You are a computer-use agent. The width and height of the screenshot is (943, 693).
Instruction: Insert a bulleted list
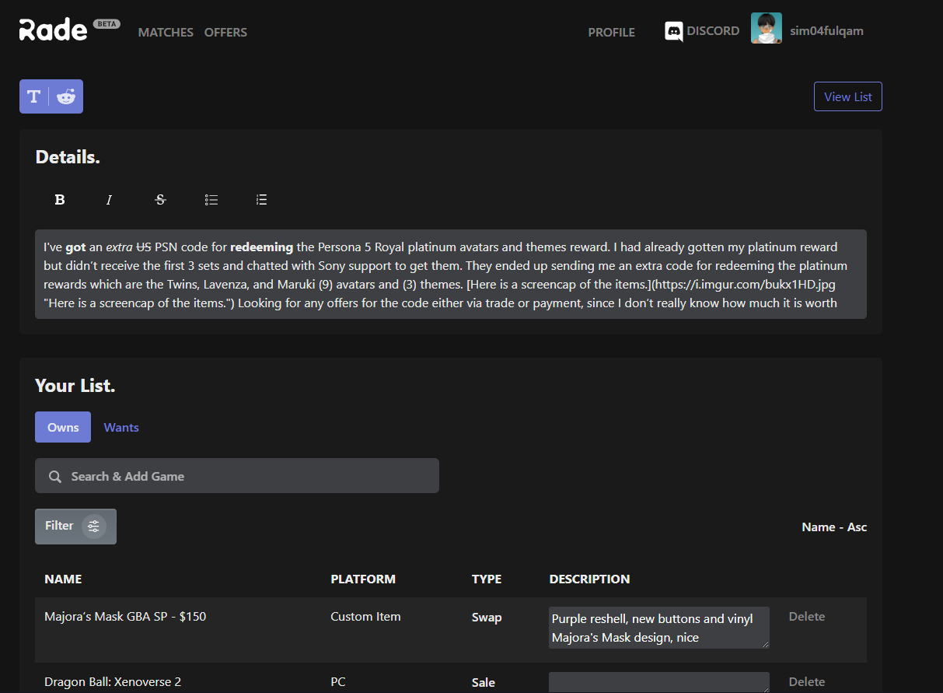point(211,200)
